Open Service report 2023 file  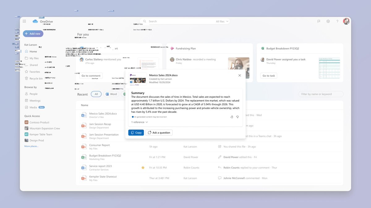point(100,166)
